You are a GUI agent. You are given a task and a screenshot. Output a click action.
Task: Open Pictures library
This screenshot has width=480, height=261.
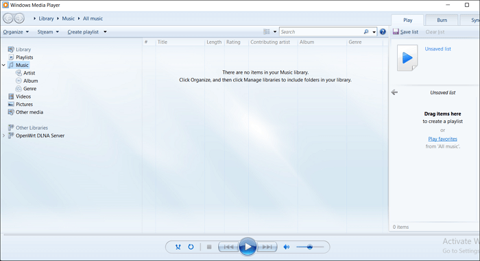24,105
